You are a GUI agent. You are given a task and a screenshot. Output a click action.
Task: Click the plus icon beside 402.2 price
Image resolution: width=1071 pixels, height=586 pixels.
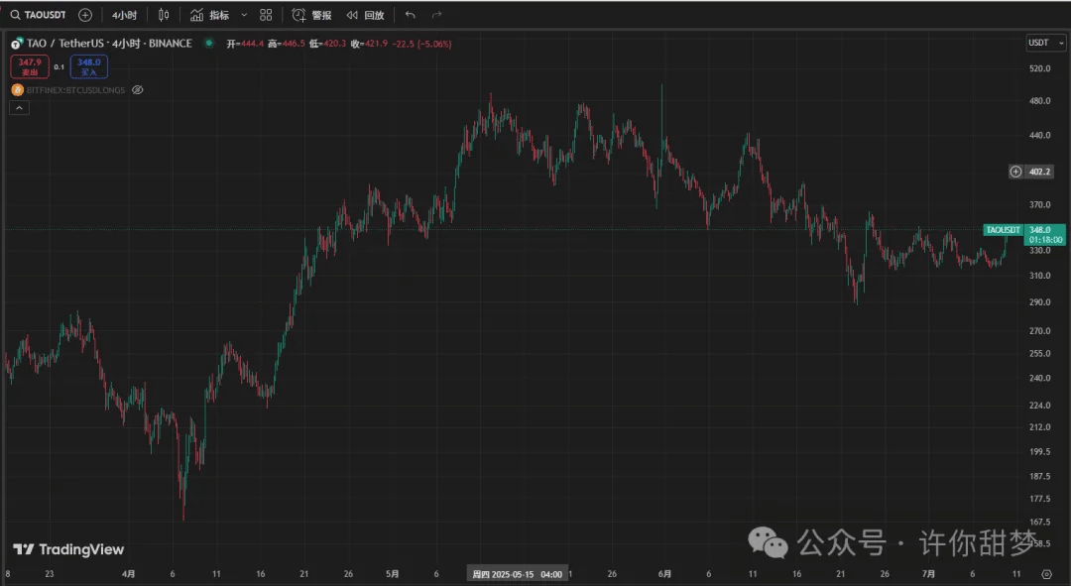(1015, 172)
